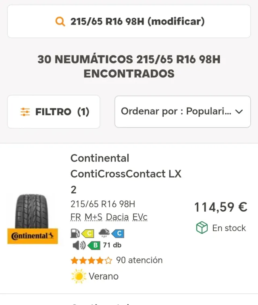Image resolution: width=258 pixels, height=305 pixels.
Task: Open the Continental ContiCrossContact LX 2 title
Action: (126, 173)
